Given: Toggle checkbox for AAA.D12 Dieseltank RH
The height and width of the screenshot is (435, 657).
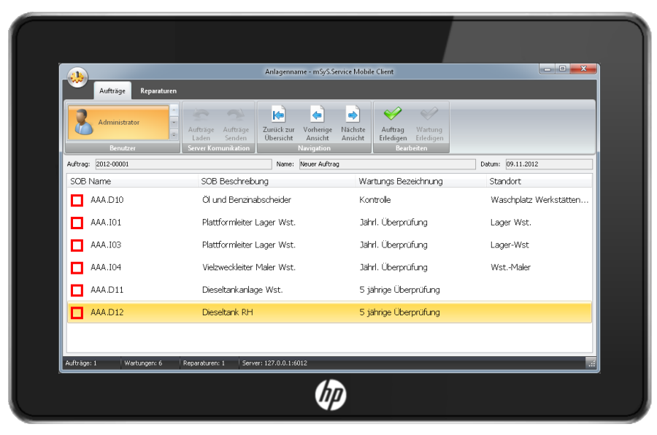Looking at the screenshot, I should point(77,313).
